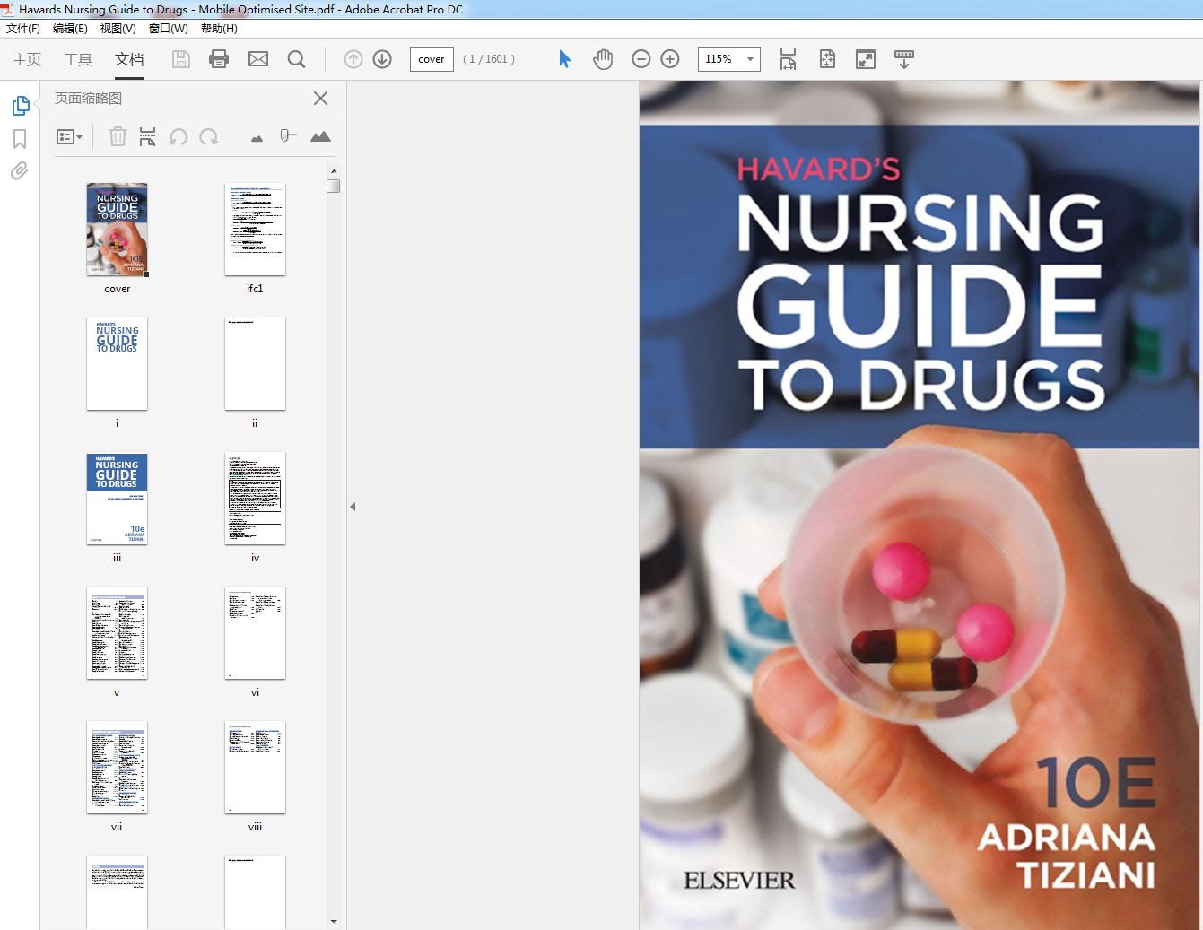Delete selected page trash icon
Viewport: 1203px width, 930px height.
[x=118, y=136]
